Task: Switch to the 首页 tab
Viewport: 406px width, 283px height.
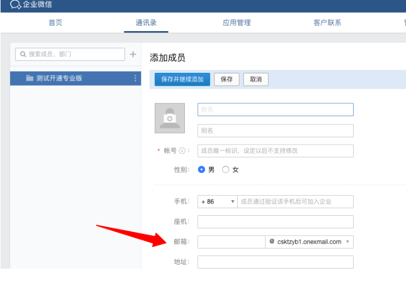Action: (x=55, y=23)
